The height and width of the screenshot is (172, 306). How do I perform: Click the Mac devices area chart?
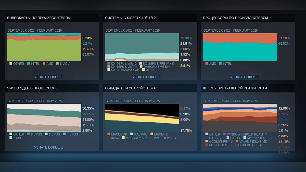[x=142, y=117]
